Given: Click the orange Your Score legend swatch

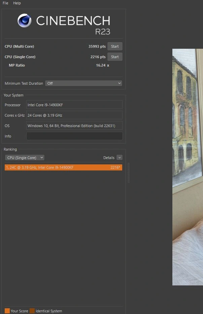Looking at the screenshot, I should click(x=7, y=311).
